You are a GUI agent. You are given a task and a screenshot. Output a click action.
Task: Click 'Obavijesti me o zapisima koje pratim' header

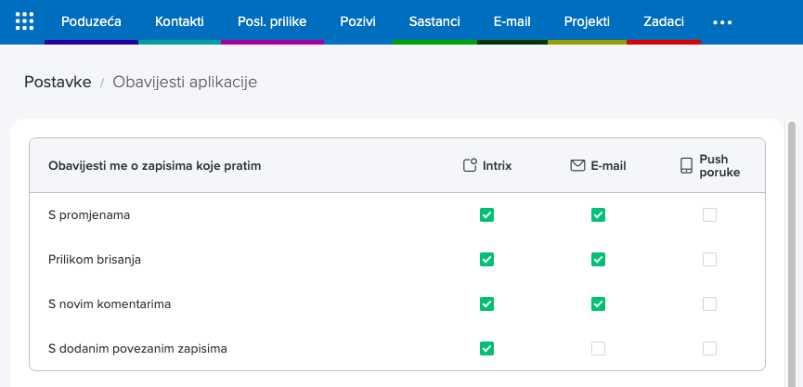(x=155, y=165)
